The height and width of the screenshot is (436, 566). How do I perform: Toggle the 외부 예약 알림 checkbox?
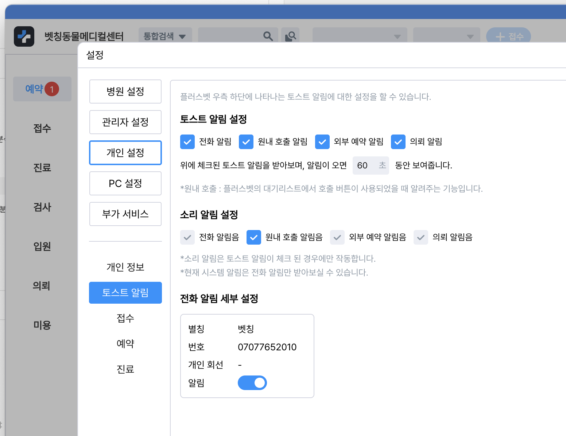tap(322, 142)
